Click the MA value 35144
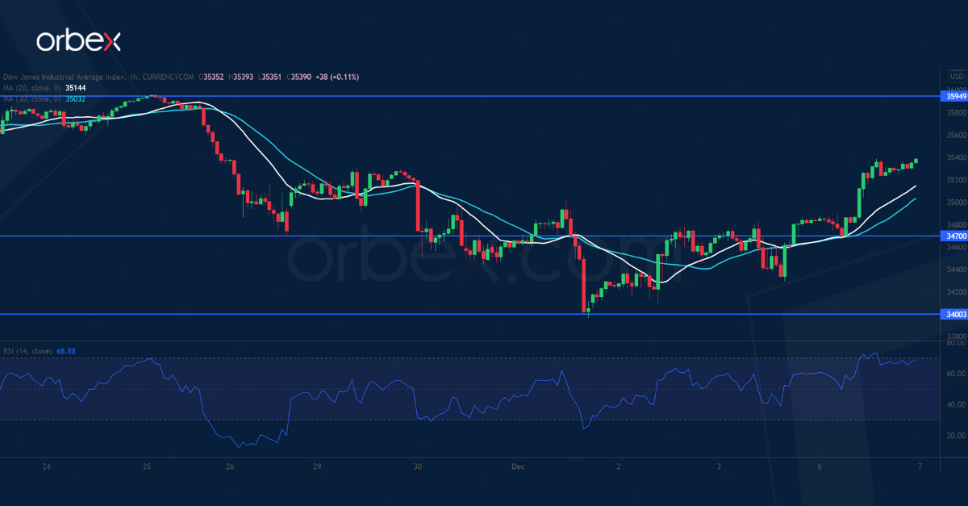The image size is (968, 506). pos(76,87)
